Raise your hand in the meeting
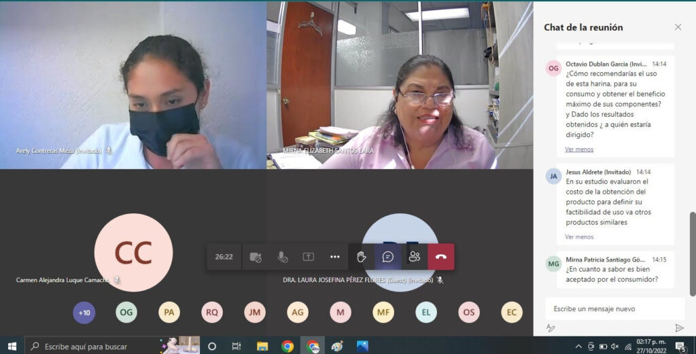This screenshot has width=696, height=354. 362,257
